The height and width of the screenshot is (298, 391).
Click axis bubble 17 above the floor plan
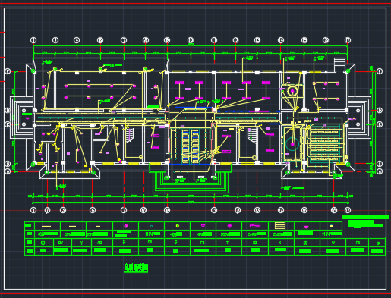pyautogui.click(x=348, y=40)
